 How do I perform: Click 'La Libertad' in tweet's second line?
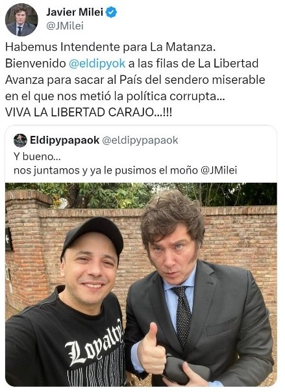[228, 64]
